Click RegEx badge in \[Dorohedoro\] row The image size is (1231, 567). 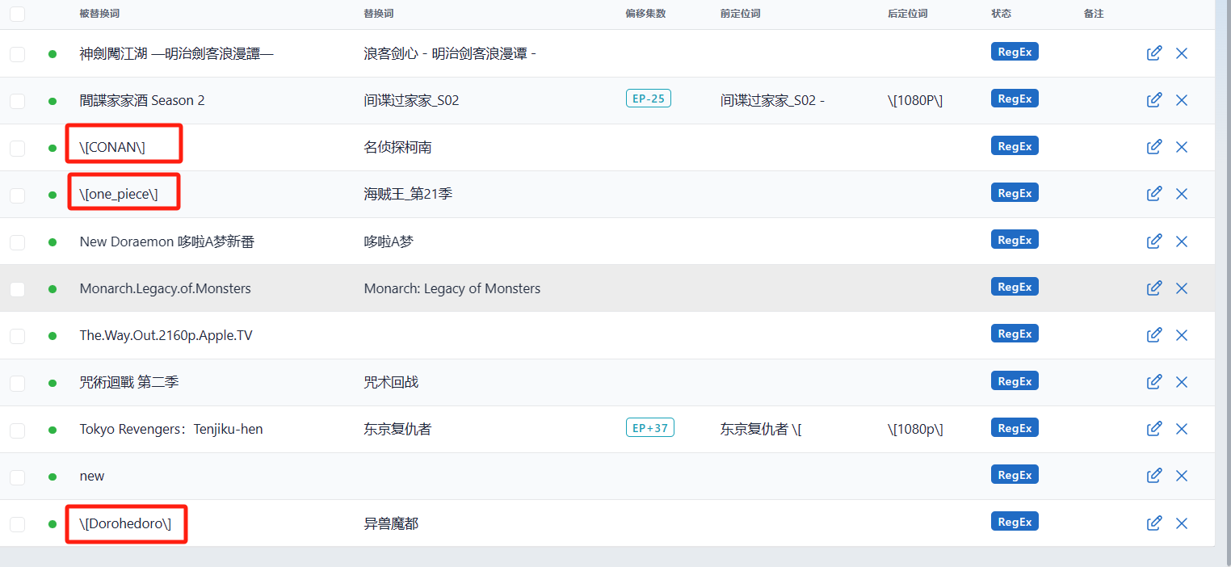click(1015, 522)
